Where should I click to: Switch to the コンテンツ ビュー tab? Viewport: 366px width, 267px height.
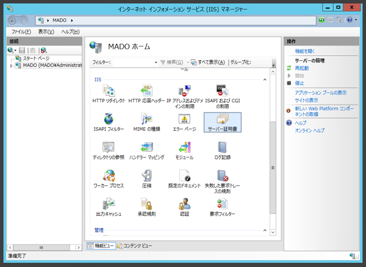coord(134,246)
